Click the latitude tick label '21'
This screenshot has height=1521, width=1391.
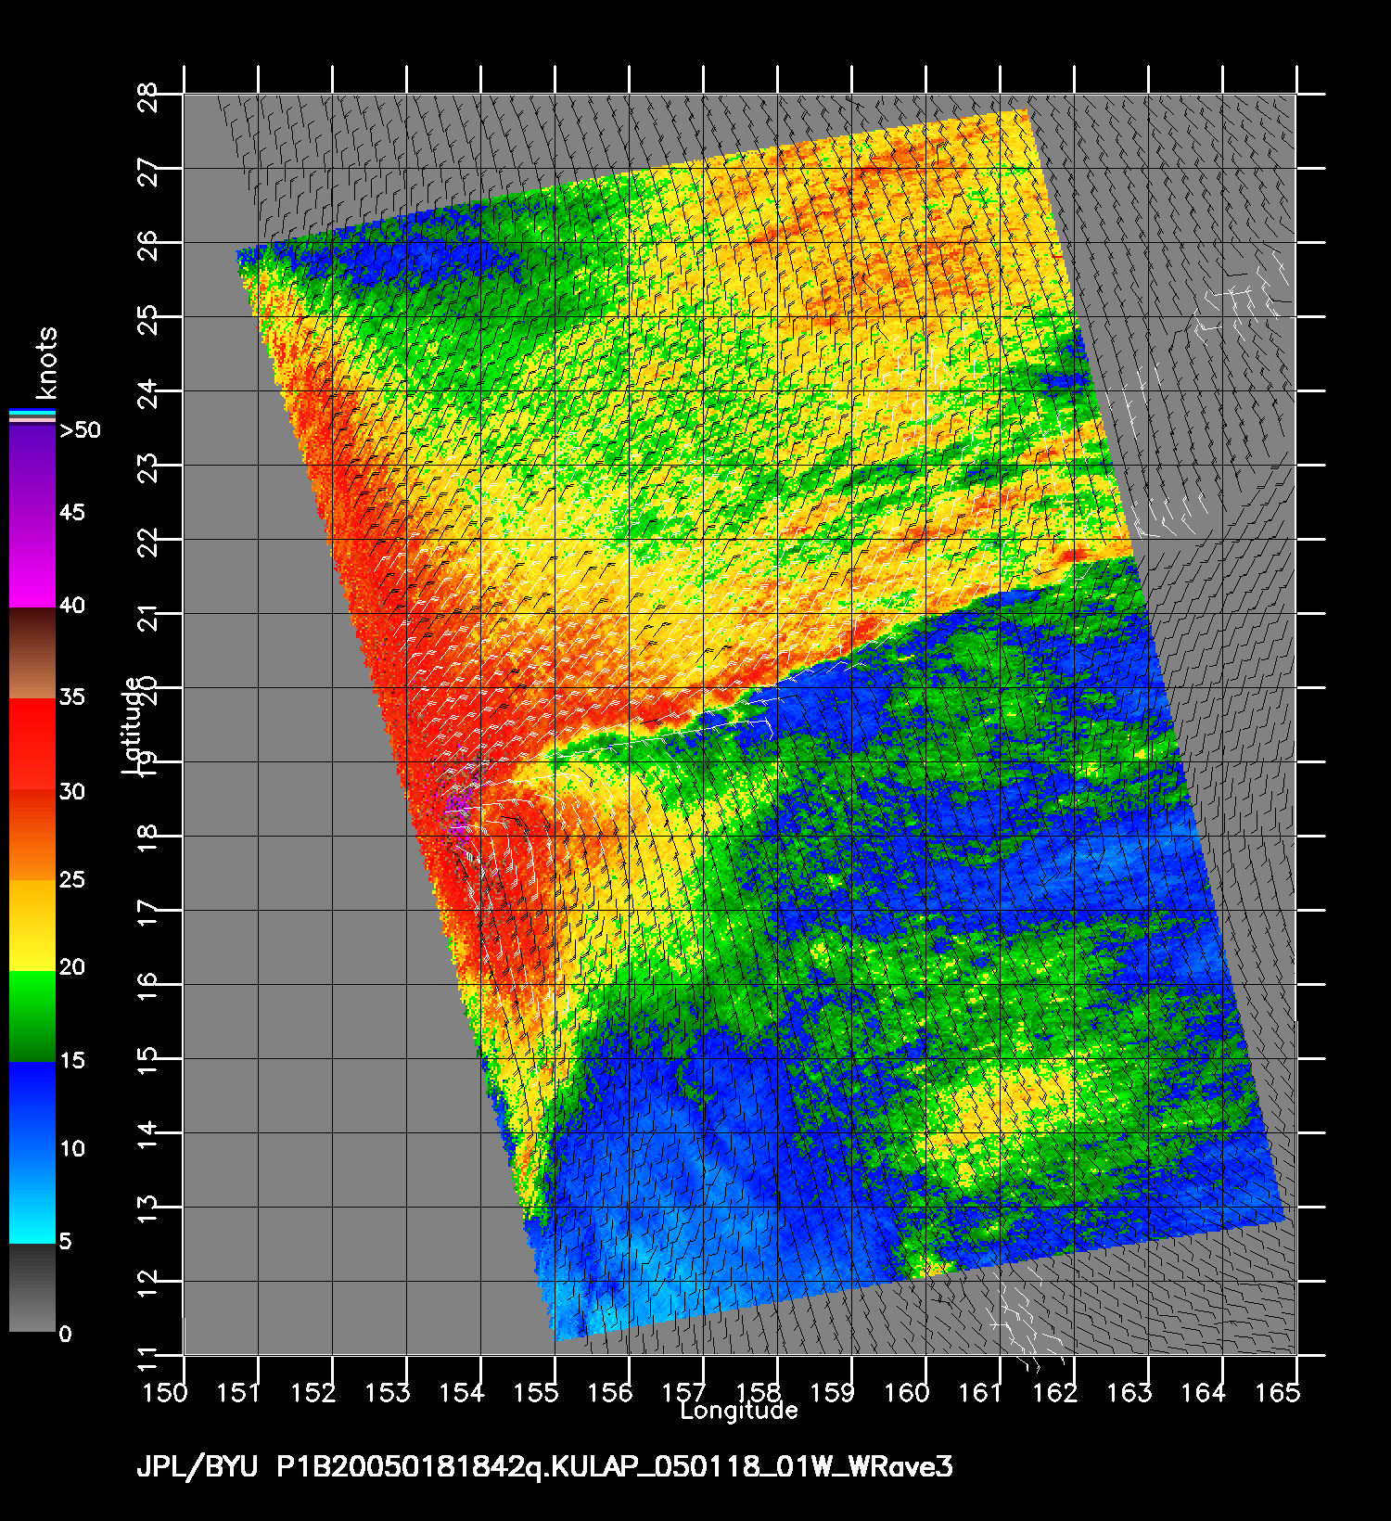point(148,617)
